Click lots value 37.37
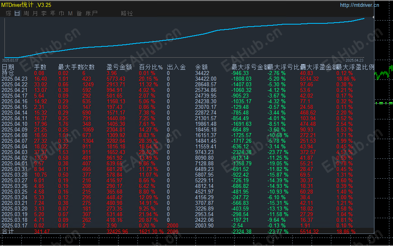Image resolution: width=393 pixels, height=246 pixels. (41, 152)
